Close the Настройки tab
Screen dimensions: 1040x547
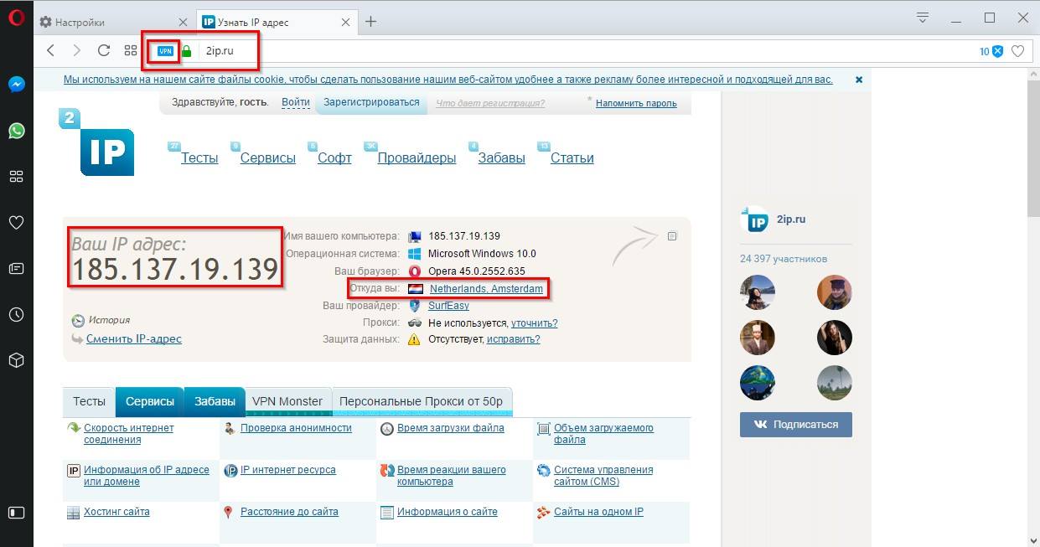[184, 22]
